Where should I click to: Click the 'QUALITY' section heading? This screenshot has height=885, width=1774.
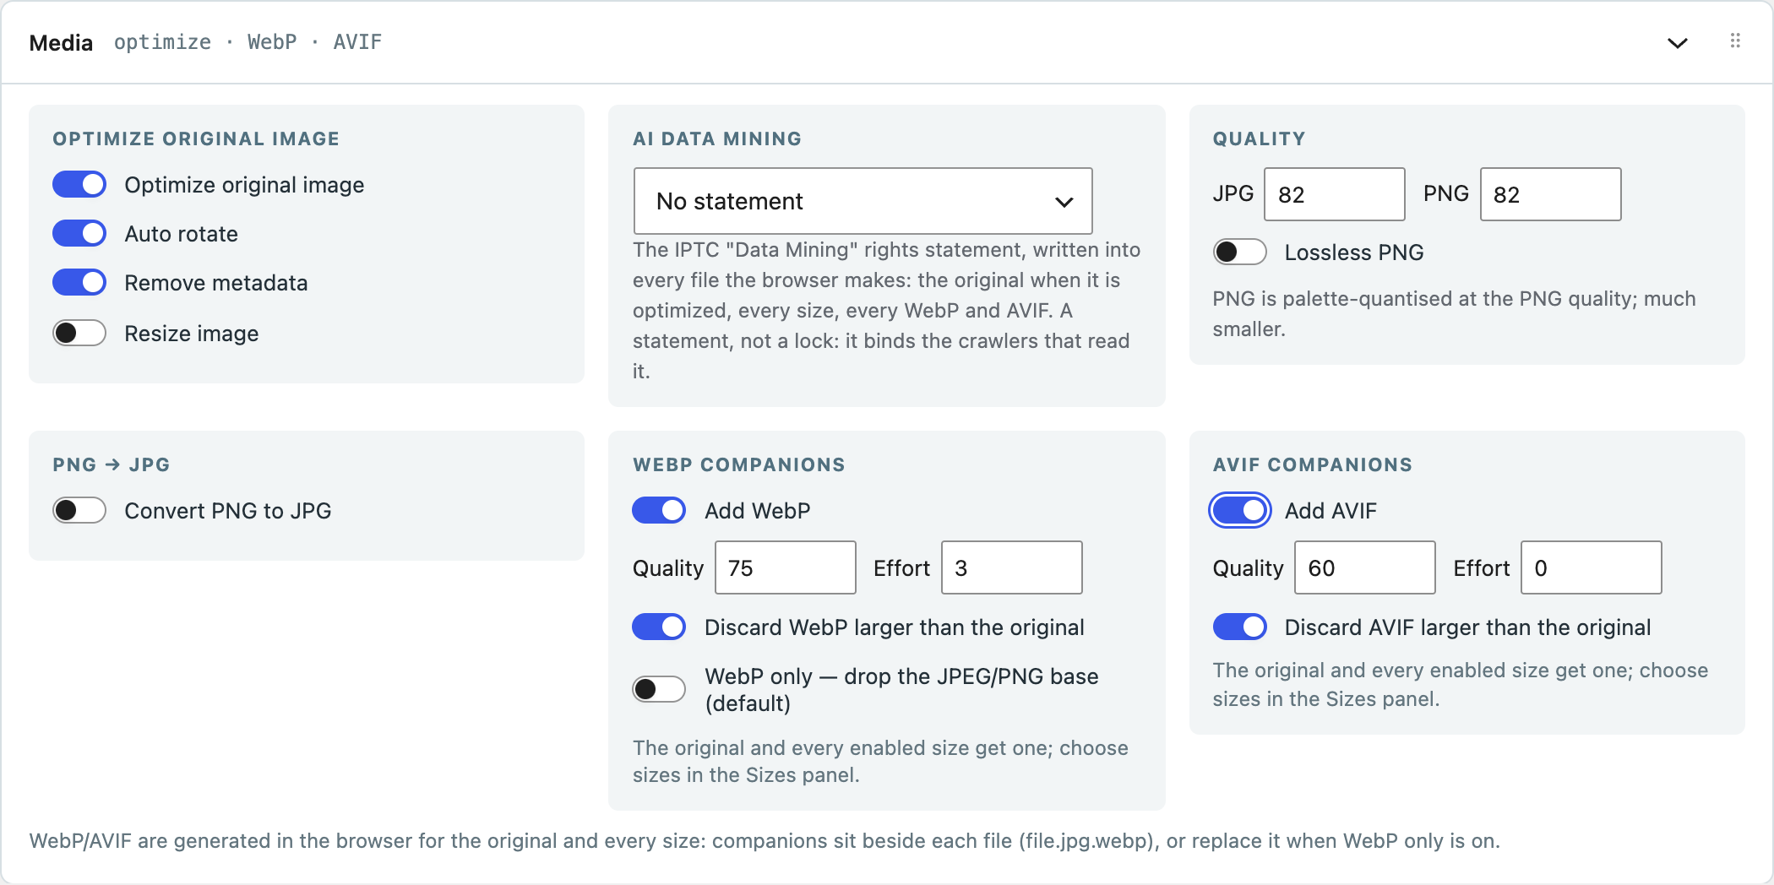pos(1259,138)
